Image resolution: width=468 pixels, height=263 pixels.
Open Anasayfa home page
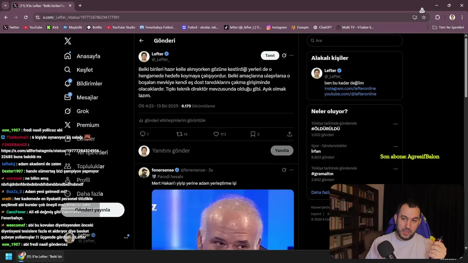(82, 56)
